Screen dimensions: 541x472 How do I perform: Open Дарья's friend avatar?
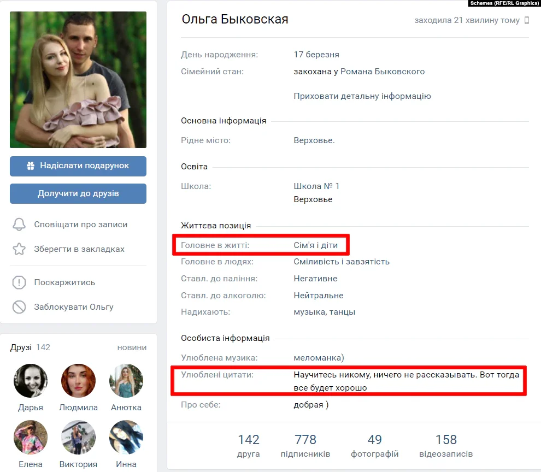(31, 380)
